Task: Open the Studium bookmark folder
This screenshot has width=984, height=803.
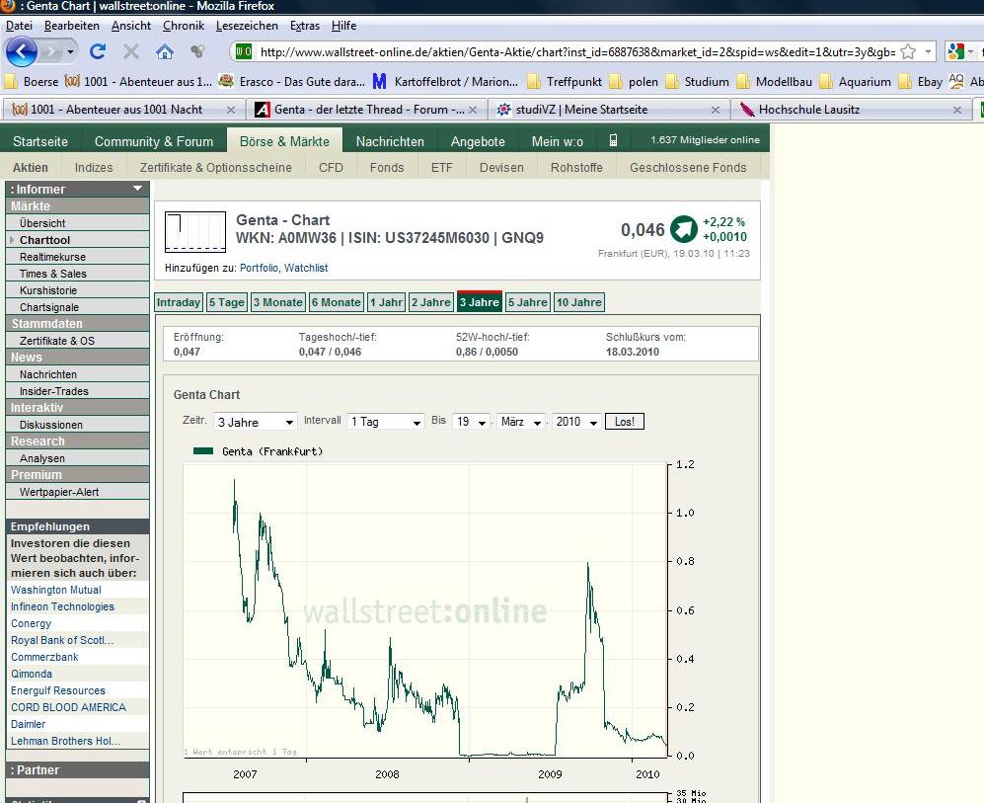Action: (697, 82)
